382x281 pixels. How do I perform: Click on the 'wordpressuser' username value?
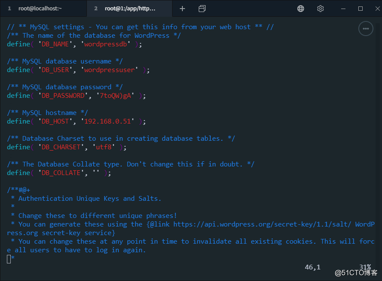(x=111, y=70)
